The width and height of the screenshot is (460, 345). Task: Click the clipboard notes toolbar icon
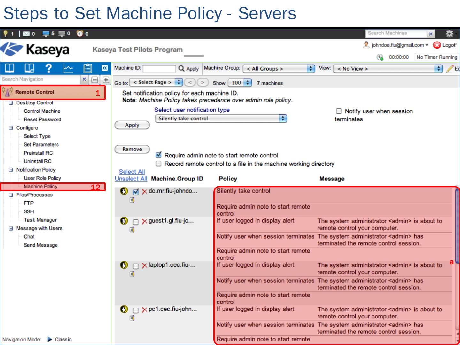[x=87, y=68]
